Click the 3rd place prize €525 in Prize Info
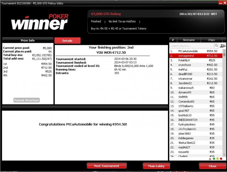The image size is (227, 172). tap(48, 72)
